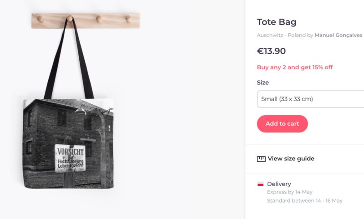Click the Poland flag delivery icon
364x219 pixels.
coord(261,184)
